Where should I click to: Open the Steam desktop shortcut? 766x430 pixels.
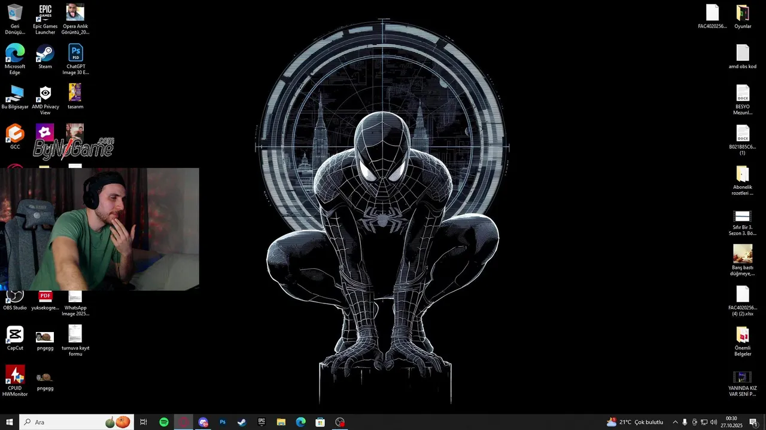coord(45,57)
